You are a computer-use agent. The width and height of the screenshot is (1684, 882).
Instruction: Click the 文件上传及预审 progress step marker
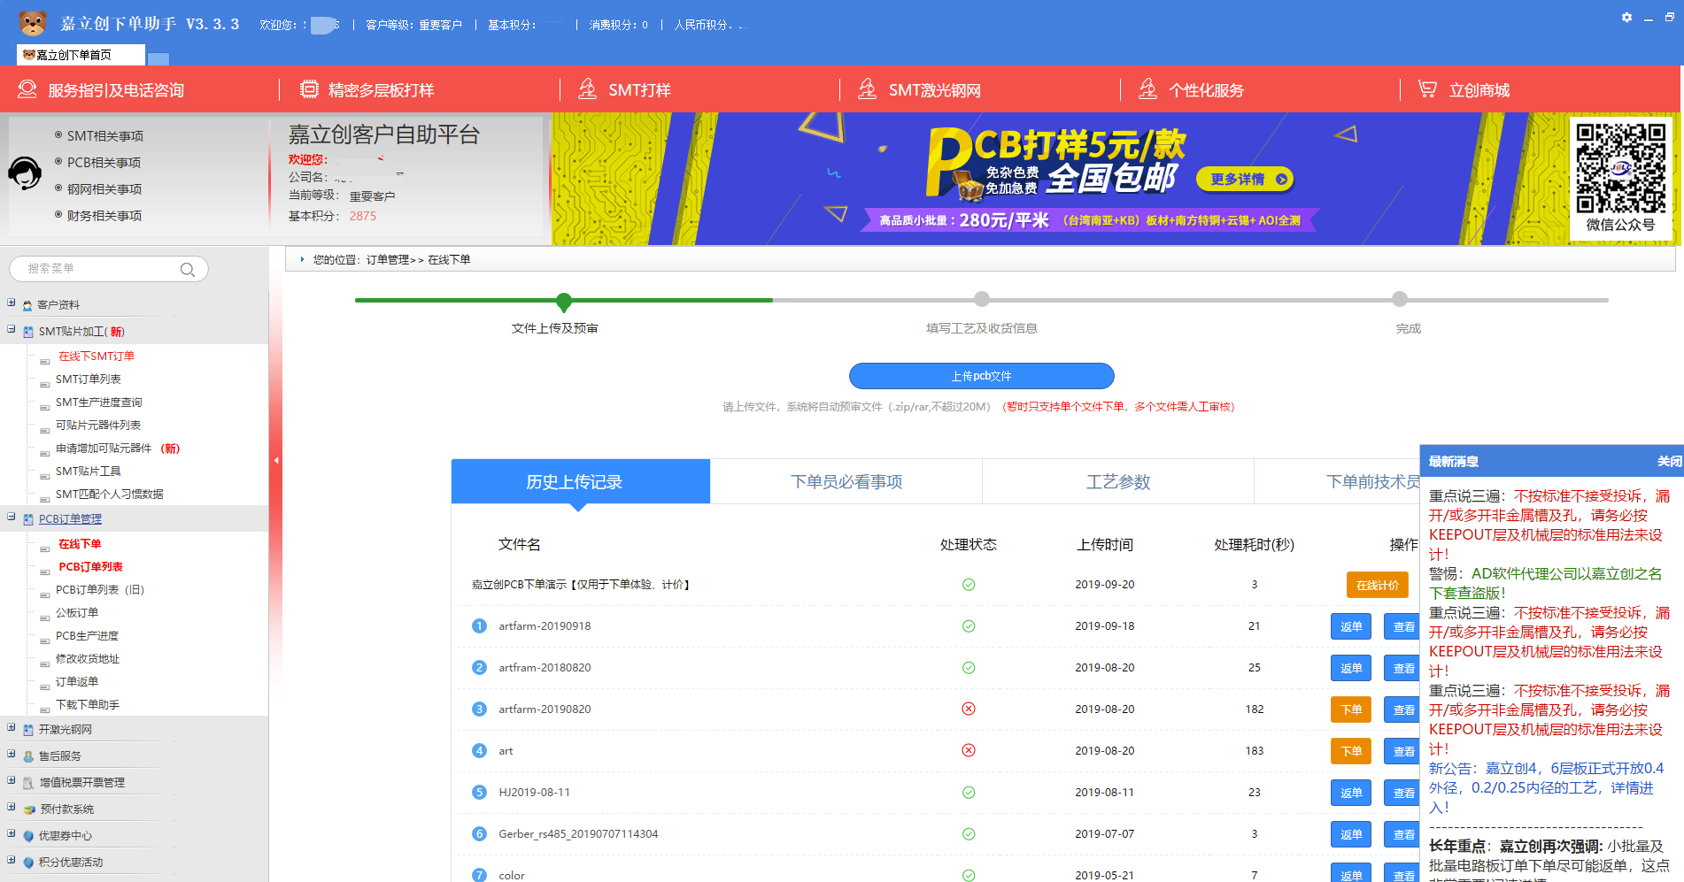(x=564, y=302)
